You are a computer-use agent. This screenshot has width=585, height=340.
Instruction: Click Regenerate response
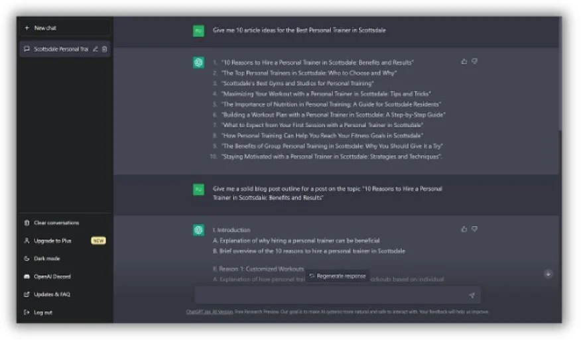click(x=338, y=276)
